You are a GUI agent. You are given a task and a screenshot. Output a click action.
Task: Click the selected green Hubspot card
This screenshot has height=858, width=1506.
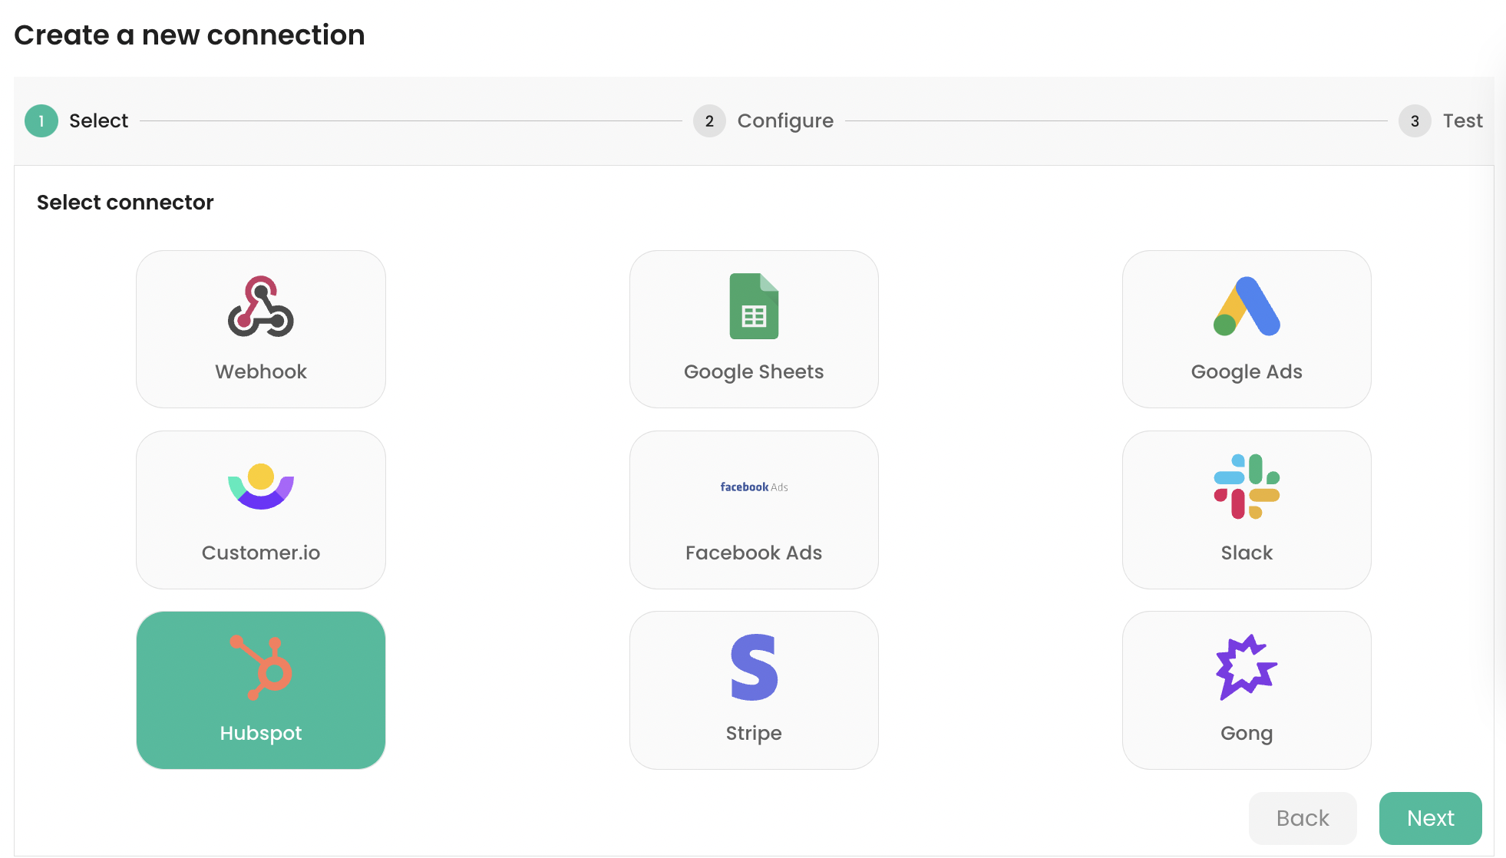coord(261,689)
